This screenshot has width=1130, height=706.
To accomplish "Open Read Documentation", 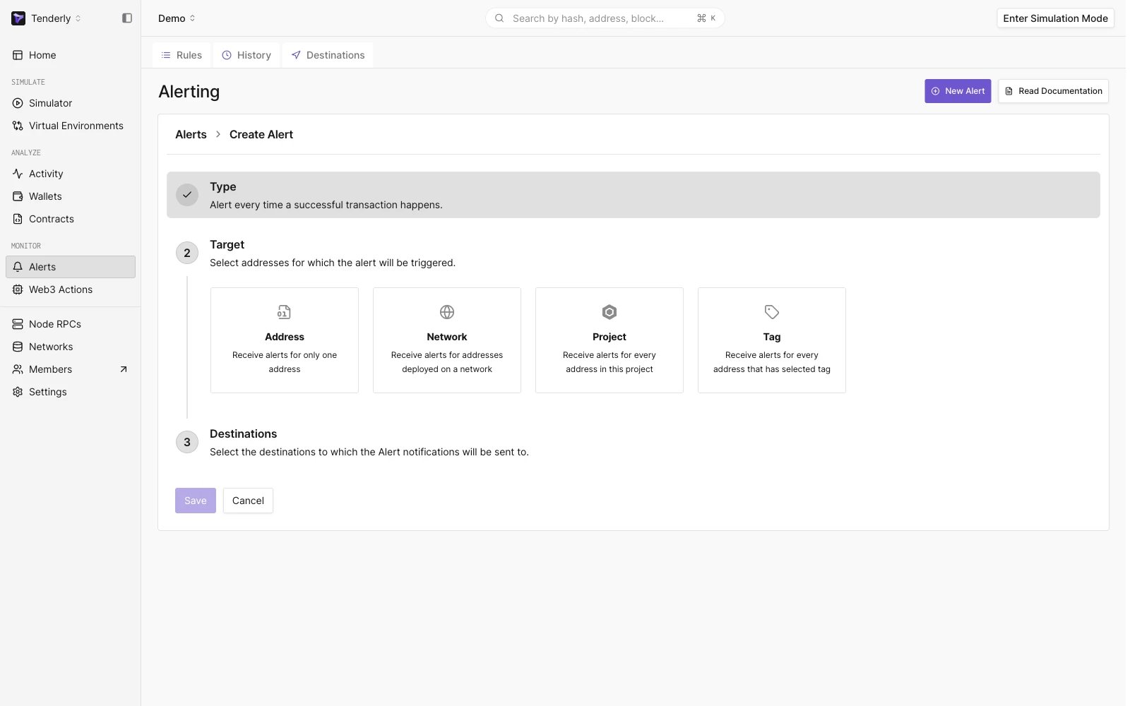I will click(x=1053, y=91).
